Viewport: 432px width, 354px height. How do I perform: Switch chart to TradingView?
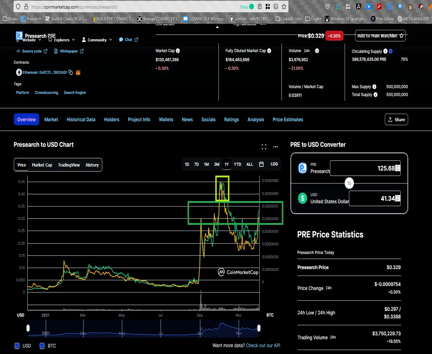69,165
